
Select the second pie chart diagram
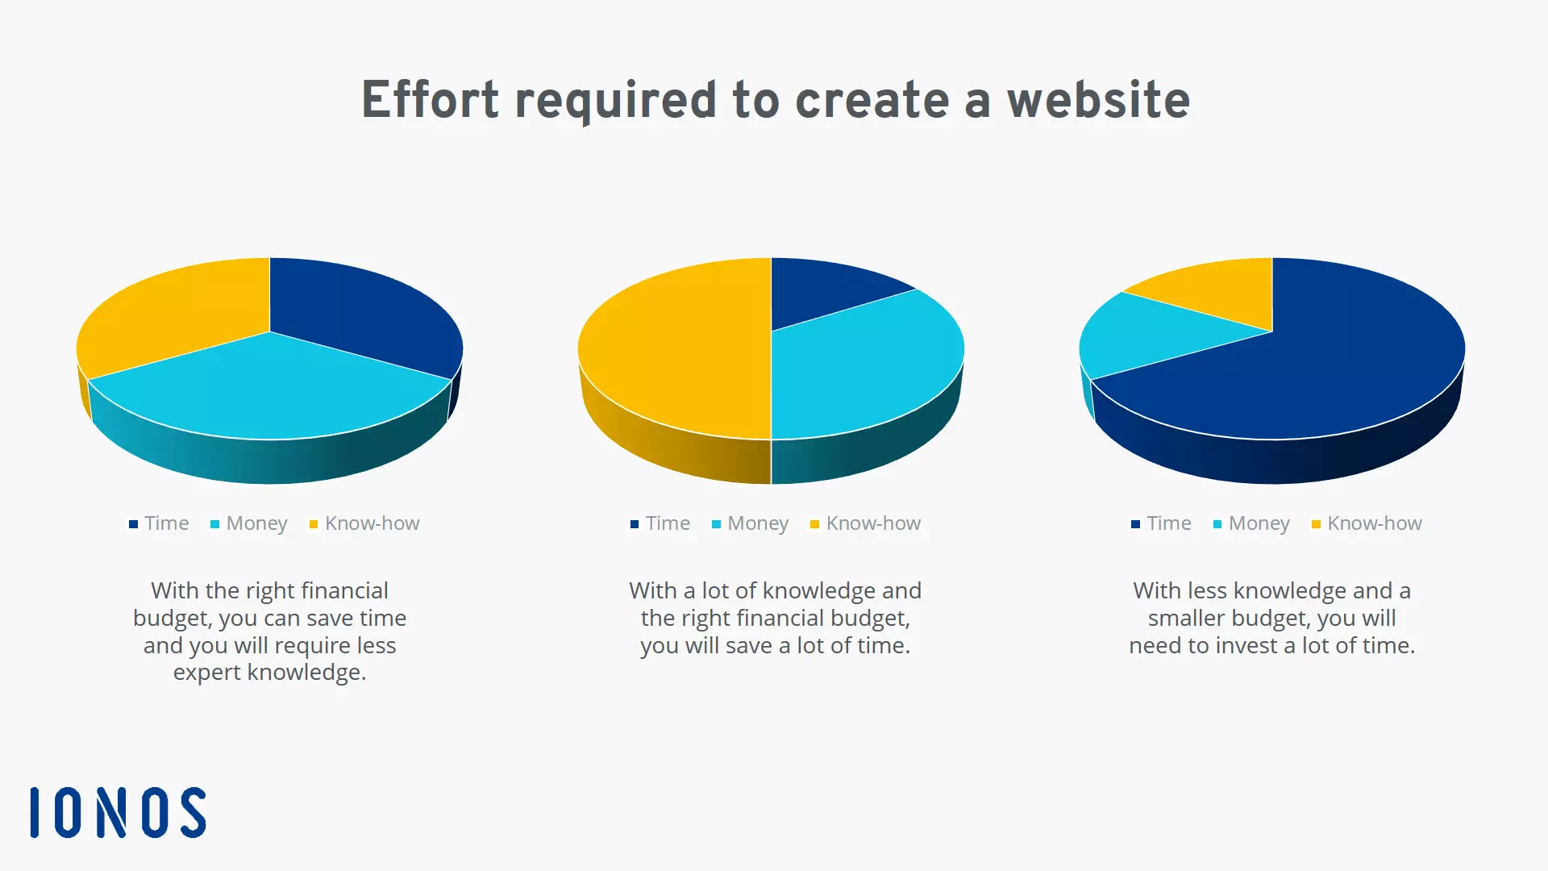click(x=773, y=373)
